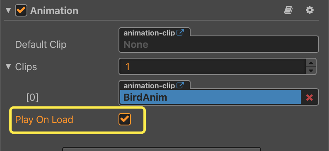Click the external link icon above BirdAnim clip

click(x=180, y=85)
